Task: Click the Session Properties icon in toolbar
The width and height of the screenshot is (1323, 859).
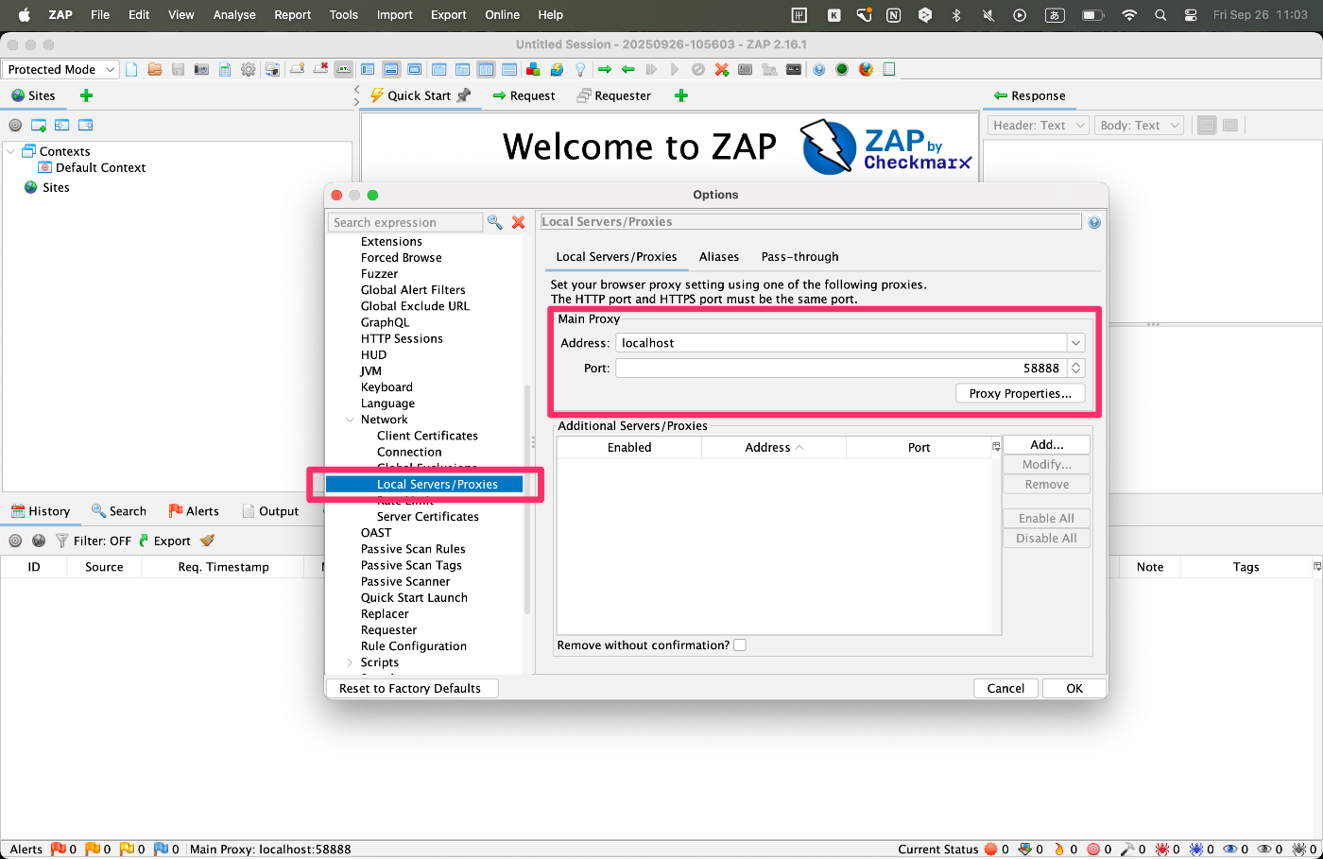Action: (x=225, y=69)
